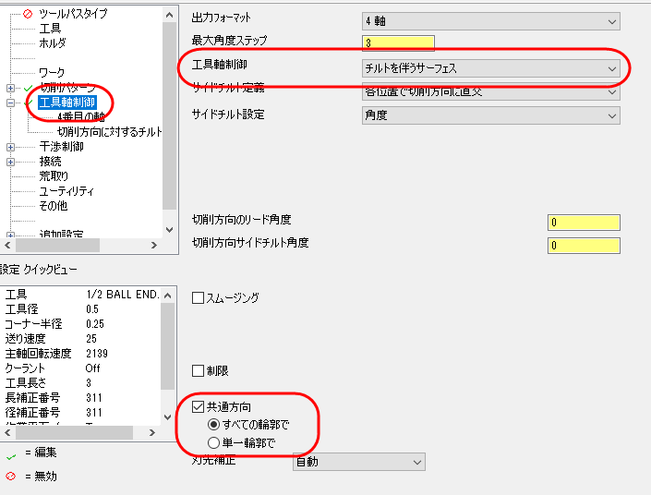Click quick view scroll up arrow
The image size is (651, 495).
point(168,296)
